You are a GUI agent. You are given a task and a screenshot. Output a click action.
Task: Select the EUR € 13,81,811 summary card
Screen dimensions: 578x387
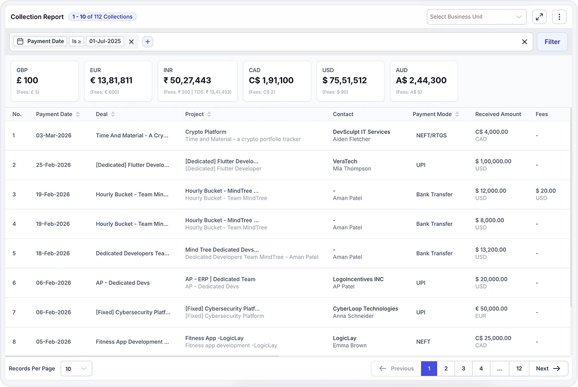pos(118,81)
